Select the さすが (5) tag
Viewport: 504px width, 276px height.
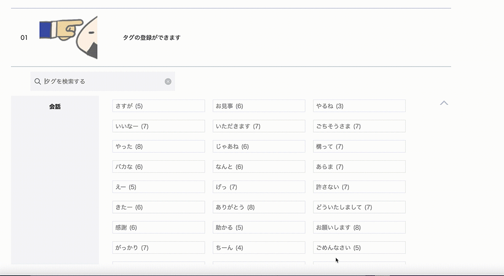pos(158,106)
